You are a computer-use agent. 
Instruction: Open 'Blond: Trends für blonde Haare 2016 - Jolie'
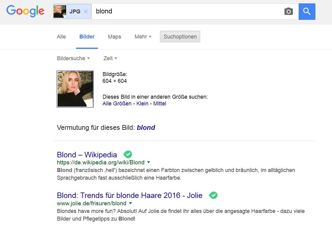pyautogui.click(x=130, y=195)
